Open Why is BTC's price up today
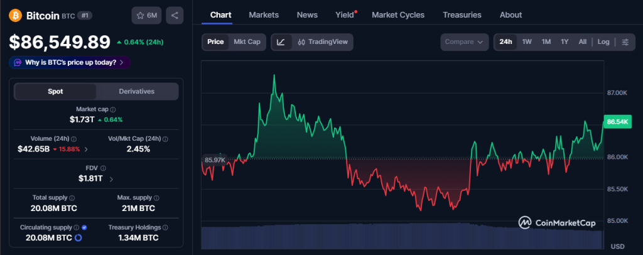 click(69, 63)
